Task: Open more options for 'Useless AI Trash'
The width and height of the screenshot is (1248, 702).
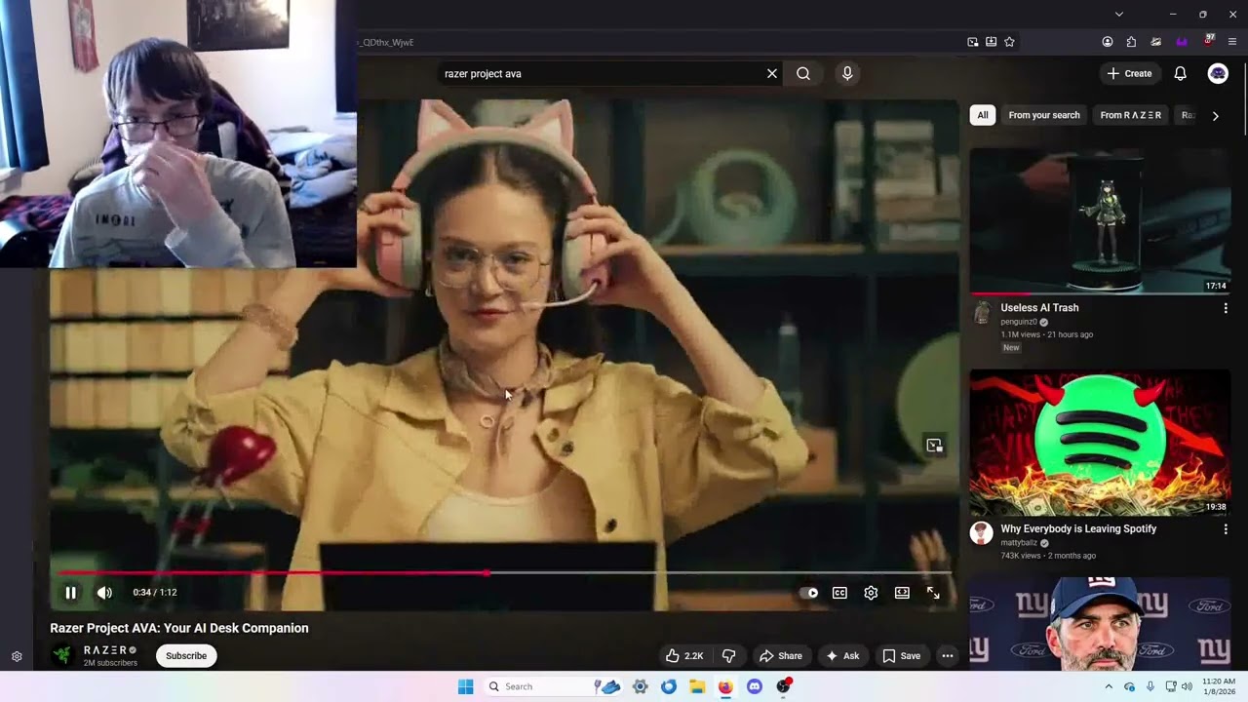Action: tap(1226, 308)
